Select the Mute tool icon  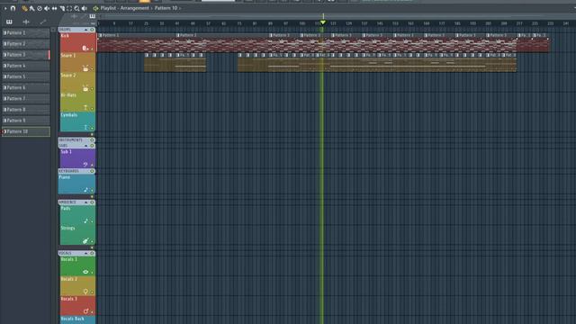coord(47,8)
